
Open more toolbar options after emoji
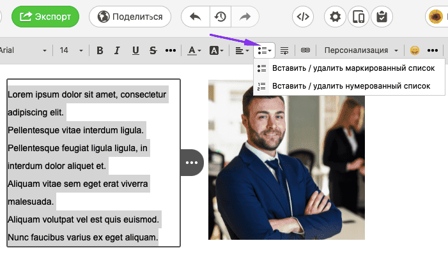coord(433,50)
